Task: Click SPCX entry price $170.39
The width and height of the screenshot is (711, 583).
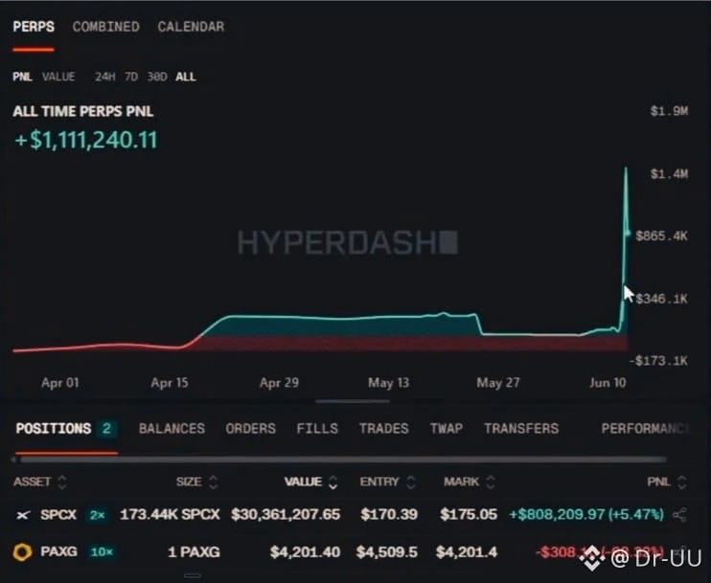Action: tap(389, 515)
